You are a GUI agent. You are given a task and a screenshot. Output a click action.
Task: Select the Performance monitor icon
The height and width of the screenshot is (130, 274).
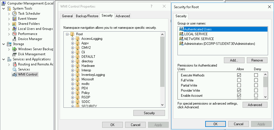tap(14, 34)
